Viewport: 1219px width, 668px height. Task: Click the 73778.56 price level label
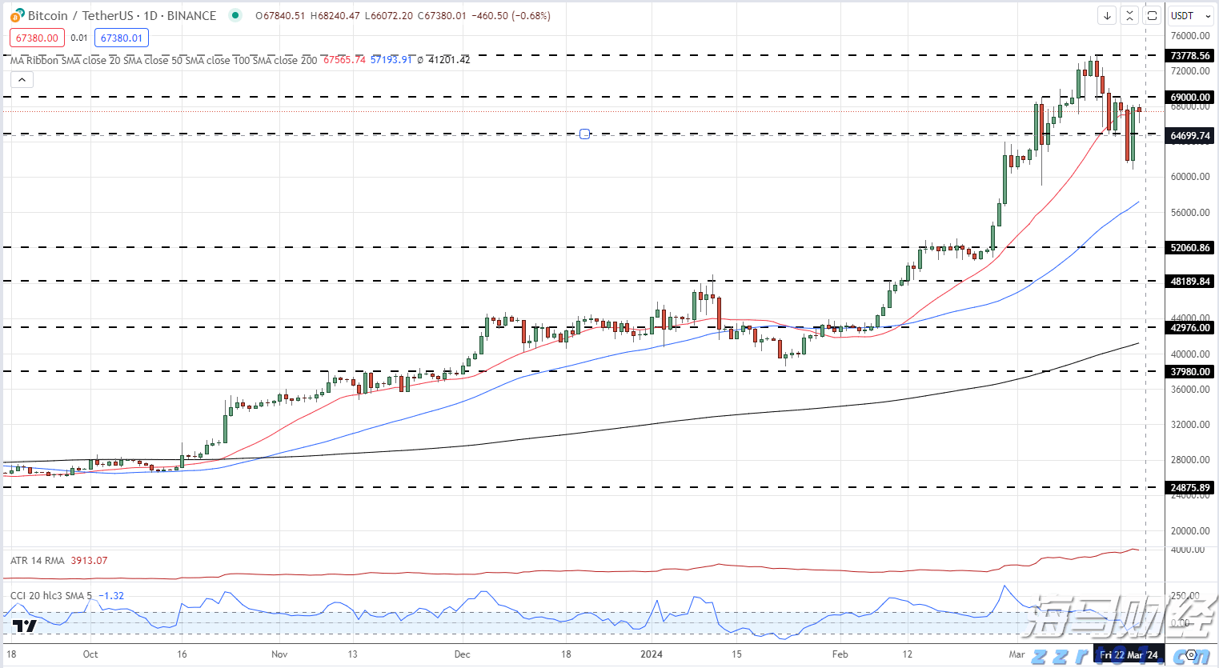coord(1190,56)
